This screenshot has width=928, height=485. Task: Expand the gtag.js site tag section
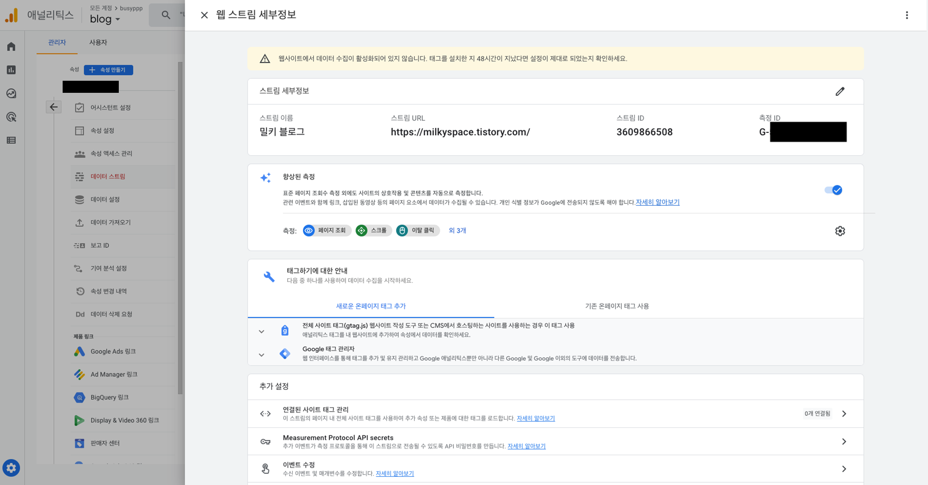(x=262, y=331)
